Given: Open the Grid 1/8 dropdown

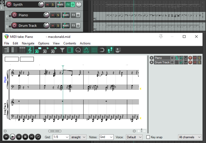Looking at the screenshot, I should click(x=61, y=137).
